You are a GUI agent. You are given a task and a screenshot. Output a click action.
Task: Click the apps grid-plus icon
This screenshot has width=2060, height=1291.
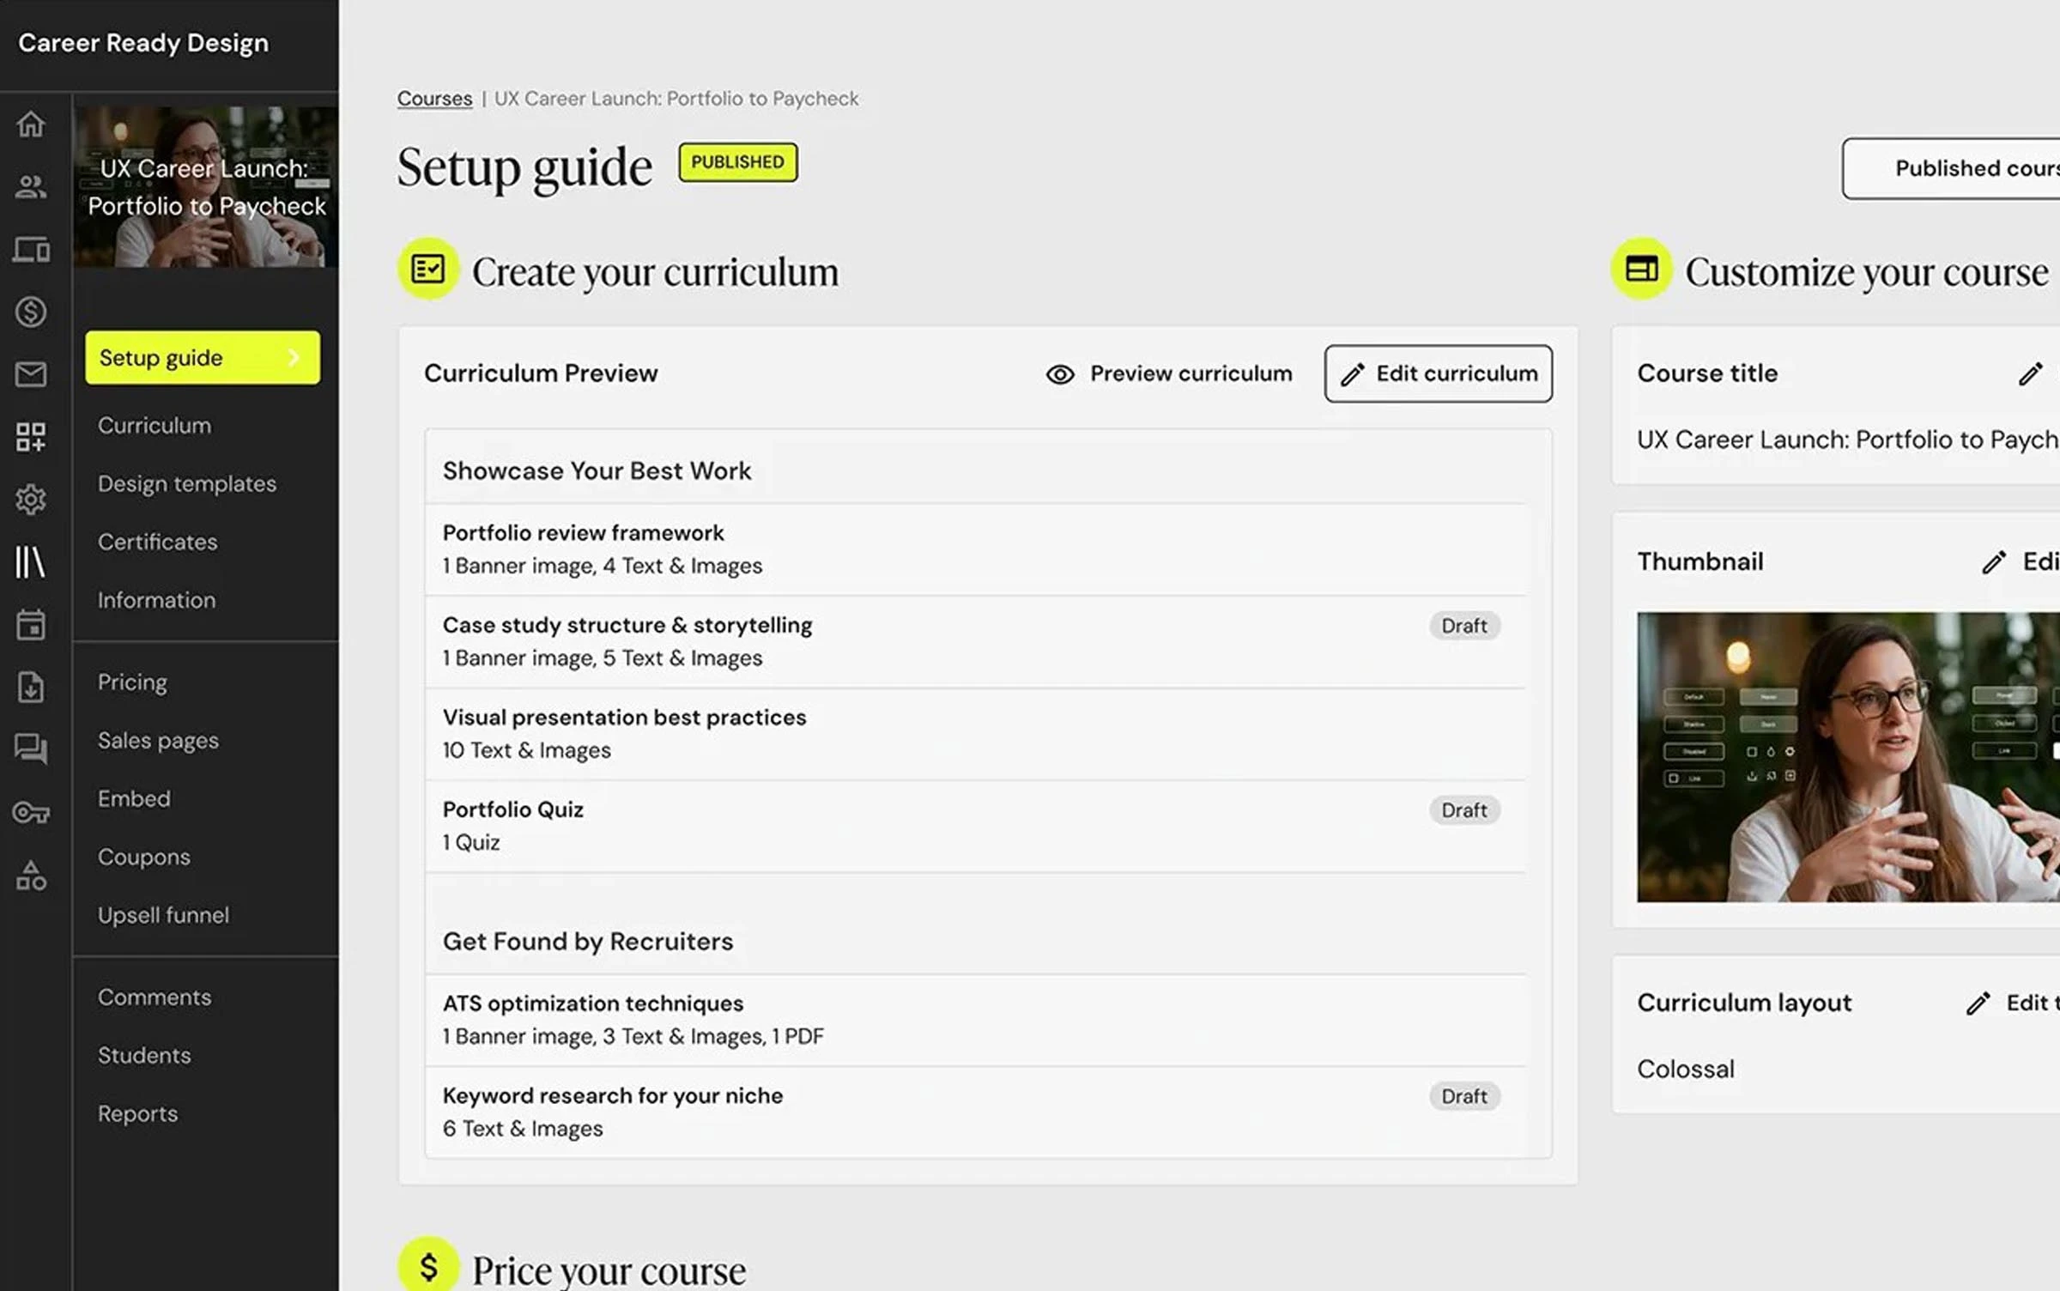click(31, 436)
